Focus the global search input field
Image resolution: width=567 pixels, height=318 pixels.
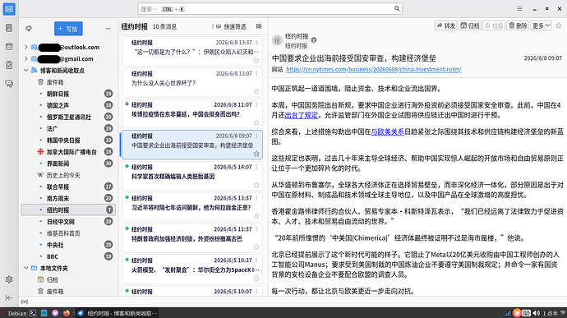[x=270, y=9]
